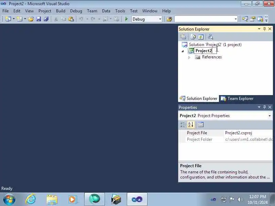Click the Redo arrow icon
The height and width of the screenshot is (206, 275).
[93, 19]
